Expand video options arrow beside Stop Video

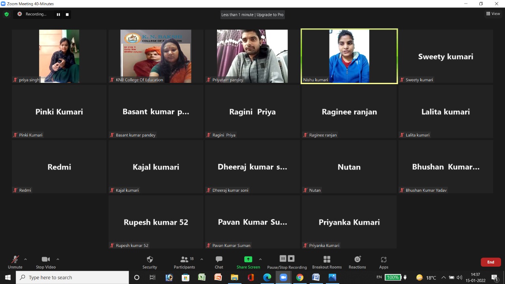58,259
